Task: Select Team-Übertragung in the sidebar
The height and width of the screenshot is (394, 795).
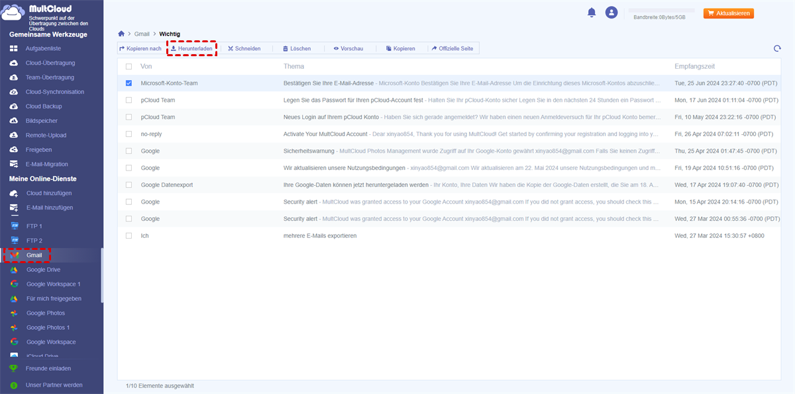Action: 50,78
